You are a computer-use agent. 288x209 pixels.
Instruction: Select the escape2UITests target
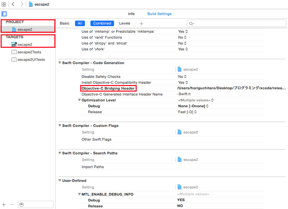[28, 60]
